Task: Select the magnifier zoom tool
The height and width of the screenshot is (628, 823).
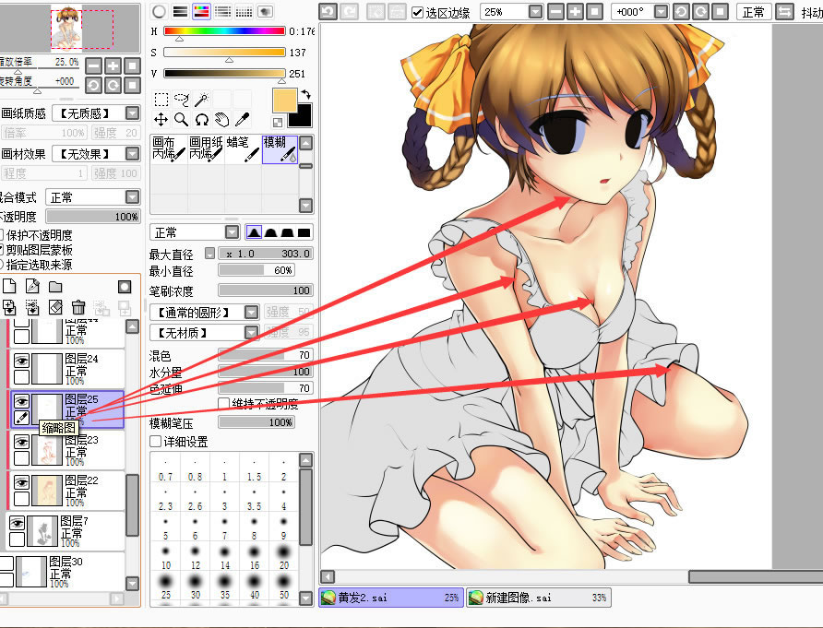Action: (x=181, y=120)
